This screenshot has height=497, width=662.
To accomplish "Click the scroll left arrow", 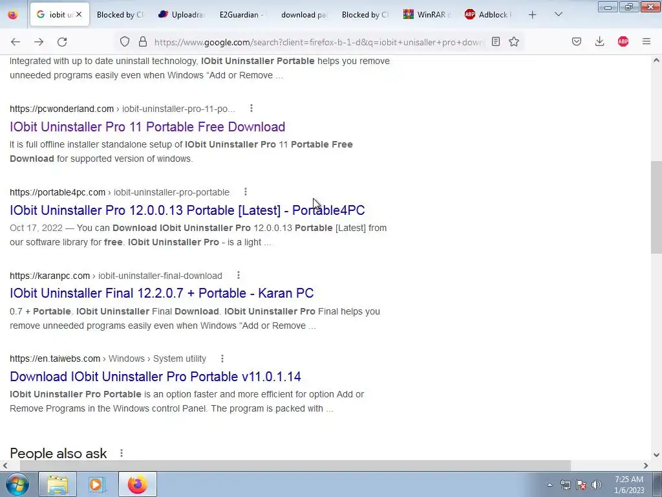I will (x=5, y=466).
